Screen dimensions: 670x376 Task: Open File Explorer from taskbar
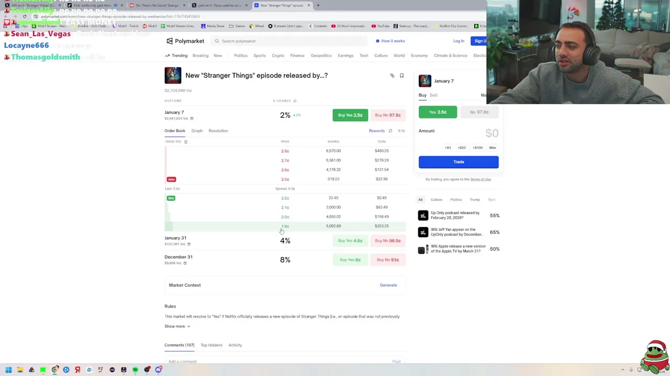pos(20,370)
